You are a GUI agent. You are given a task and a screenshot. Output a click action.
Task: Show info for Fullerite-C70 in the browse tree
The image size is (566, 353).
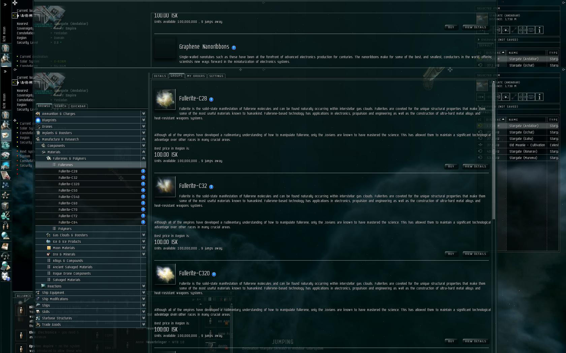(x=143, y=209)
